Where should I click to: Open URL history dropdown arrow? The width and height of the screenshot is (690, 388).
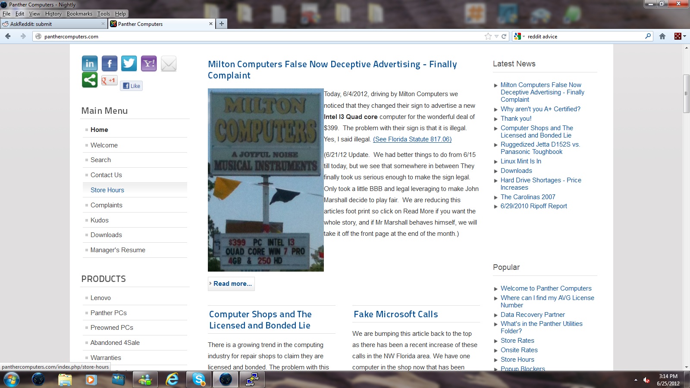[496, 36]
